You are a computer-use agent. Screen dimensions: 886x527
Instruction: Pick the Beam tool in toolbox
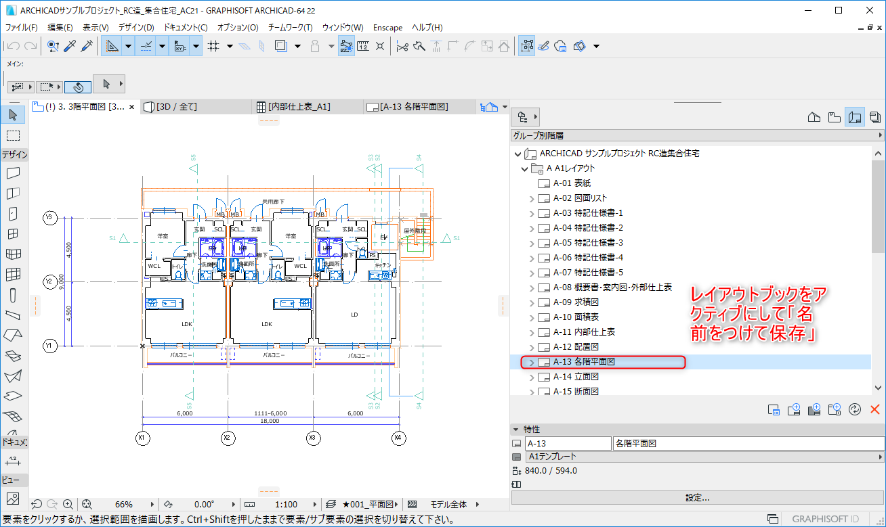click(x=13, y=315)
